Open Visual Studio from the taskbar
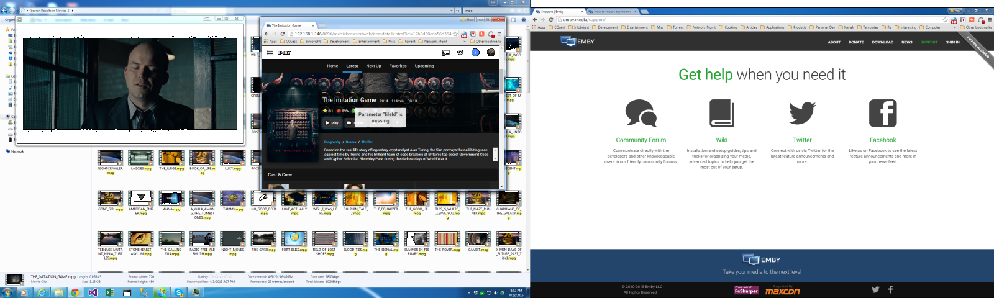This screenshot has height=298, width=994. coord(93,292)
